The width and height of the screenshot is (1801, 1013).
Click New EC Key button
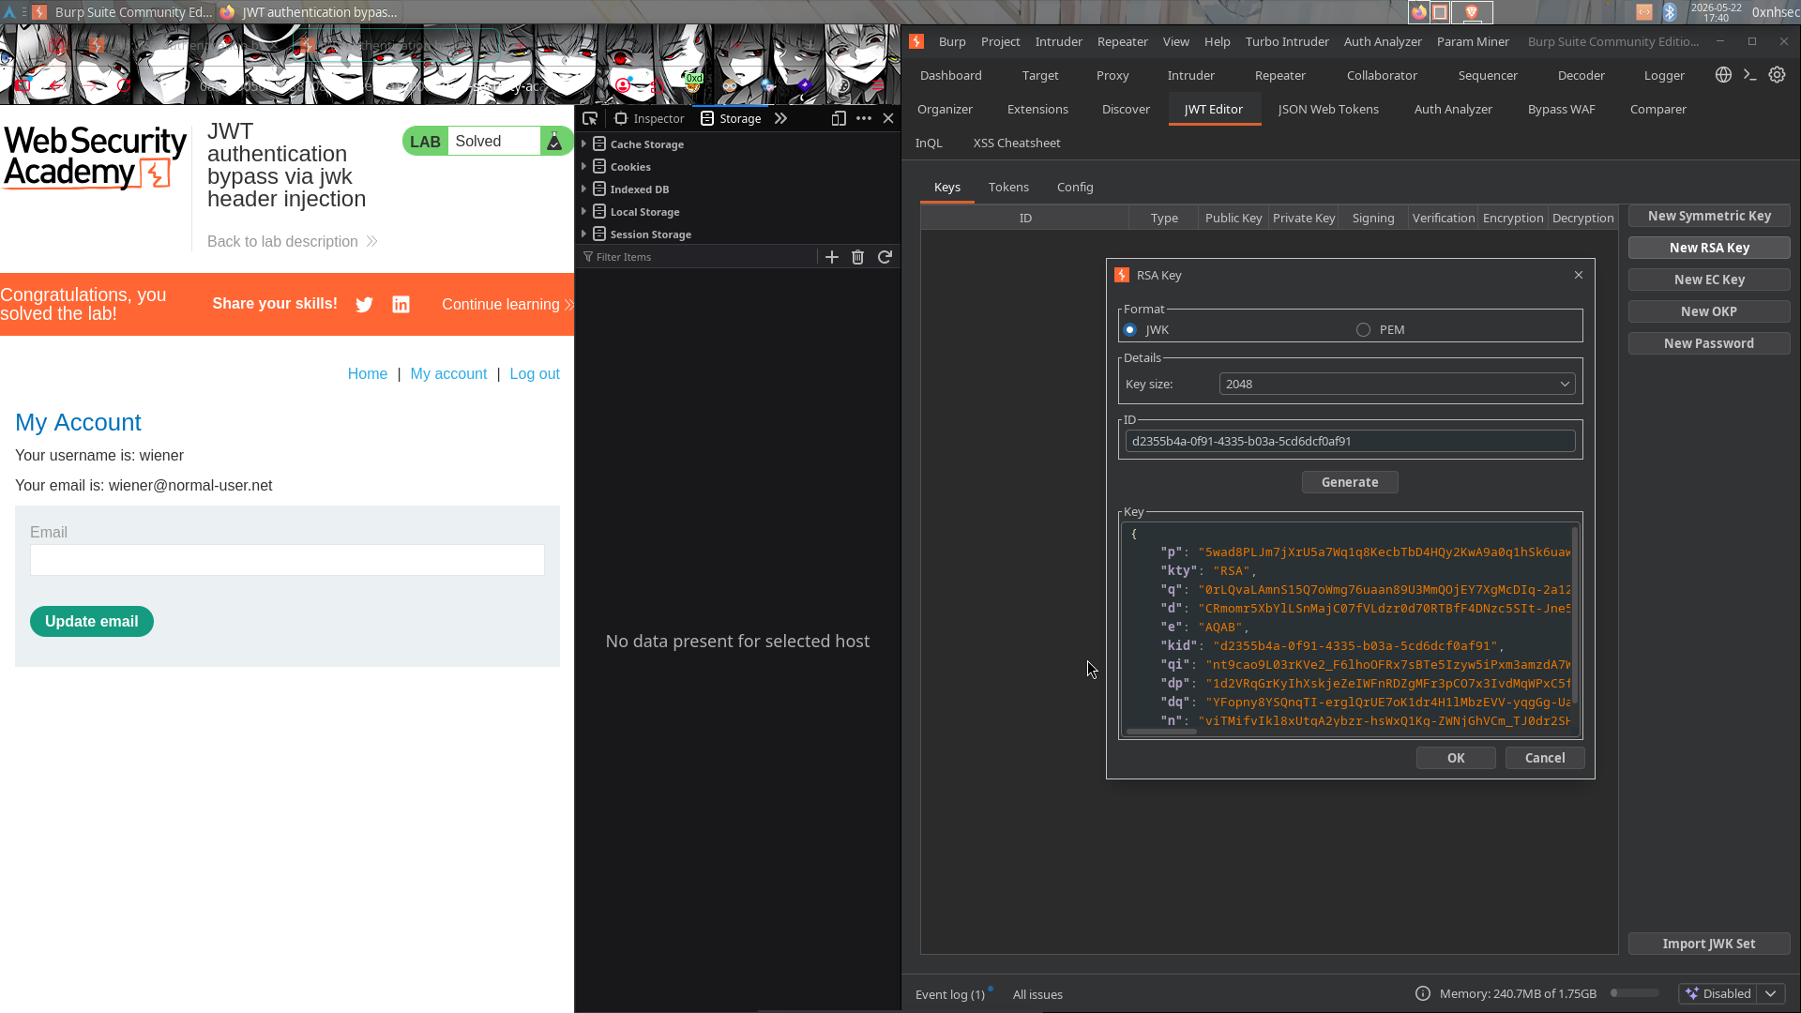[1709, 280]
